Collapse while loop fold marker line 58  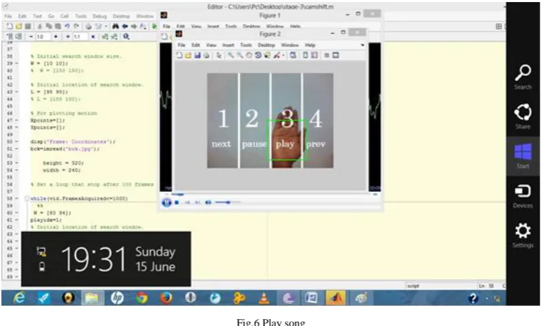(x=27, y=198)
